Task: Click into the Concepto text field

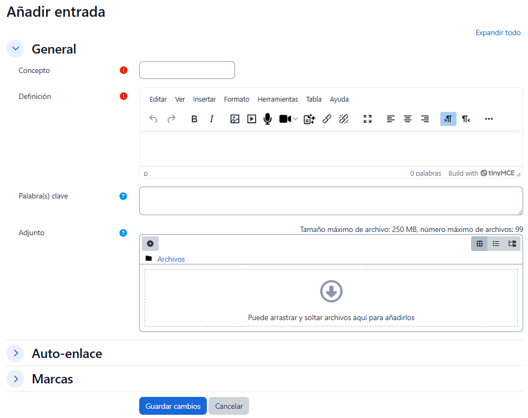Action: (187, 70)
